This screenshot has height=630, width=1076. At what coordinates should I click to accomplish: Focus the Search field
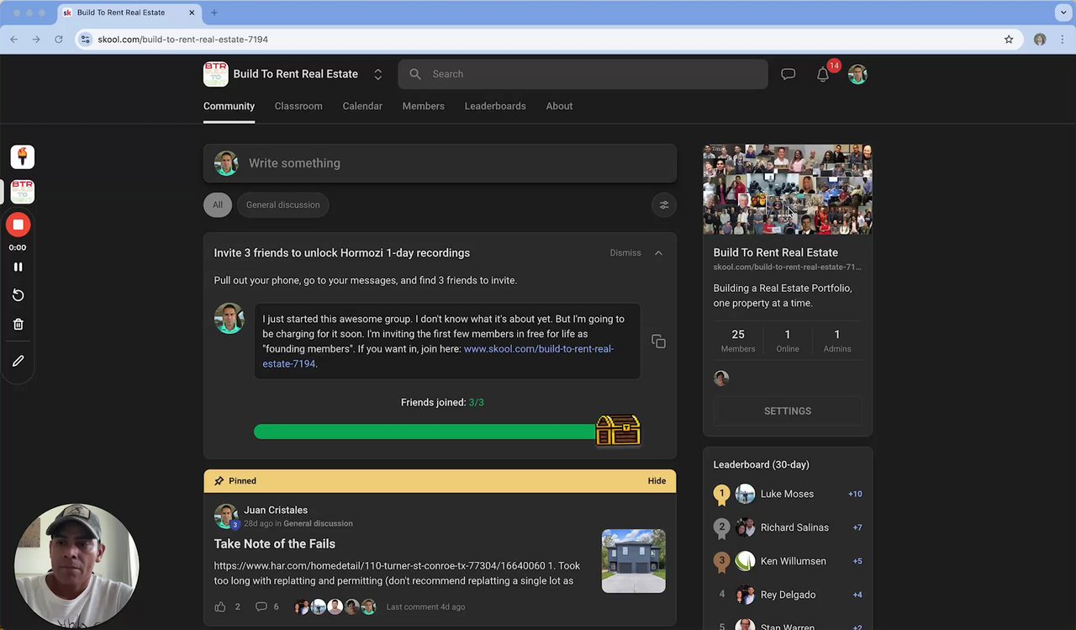point(583,74)
